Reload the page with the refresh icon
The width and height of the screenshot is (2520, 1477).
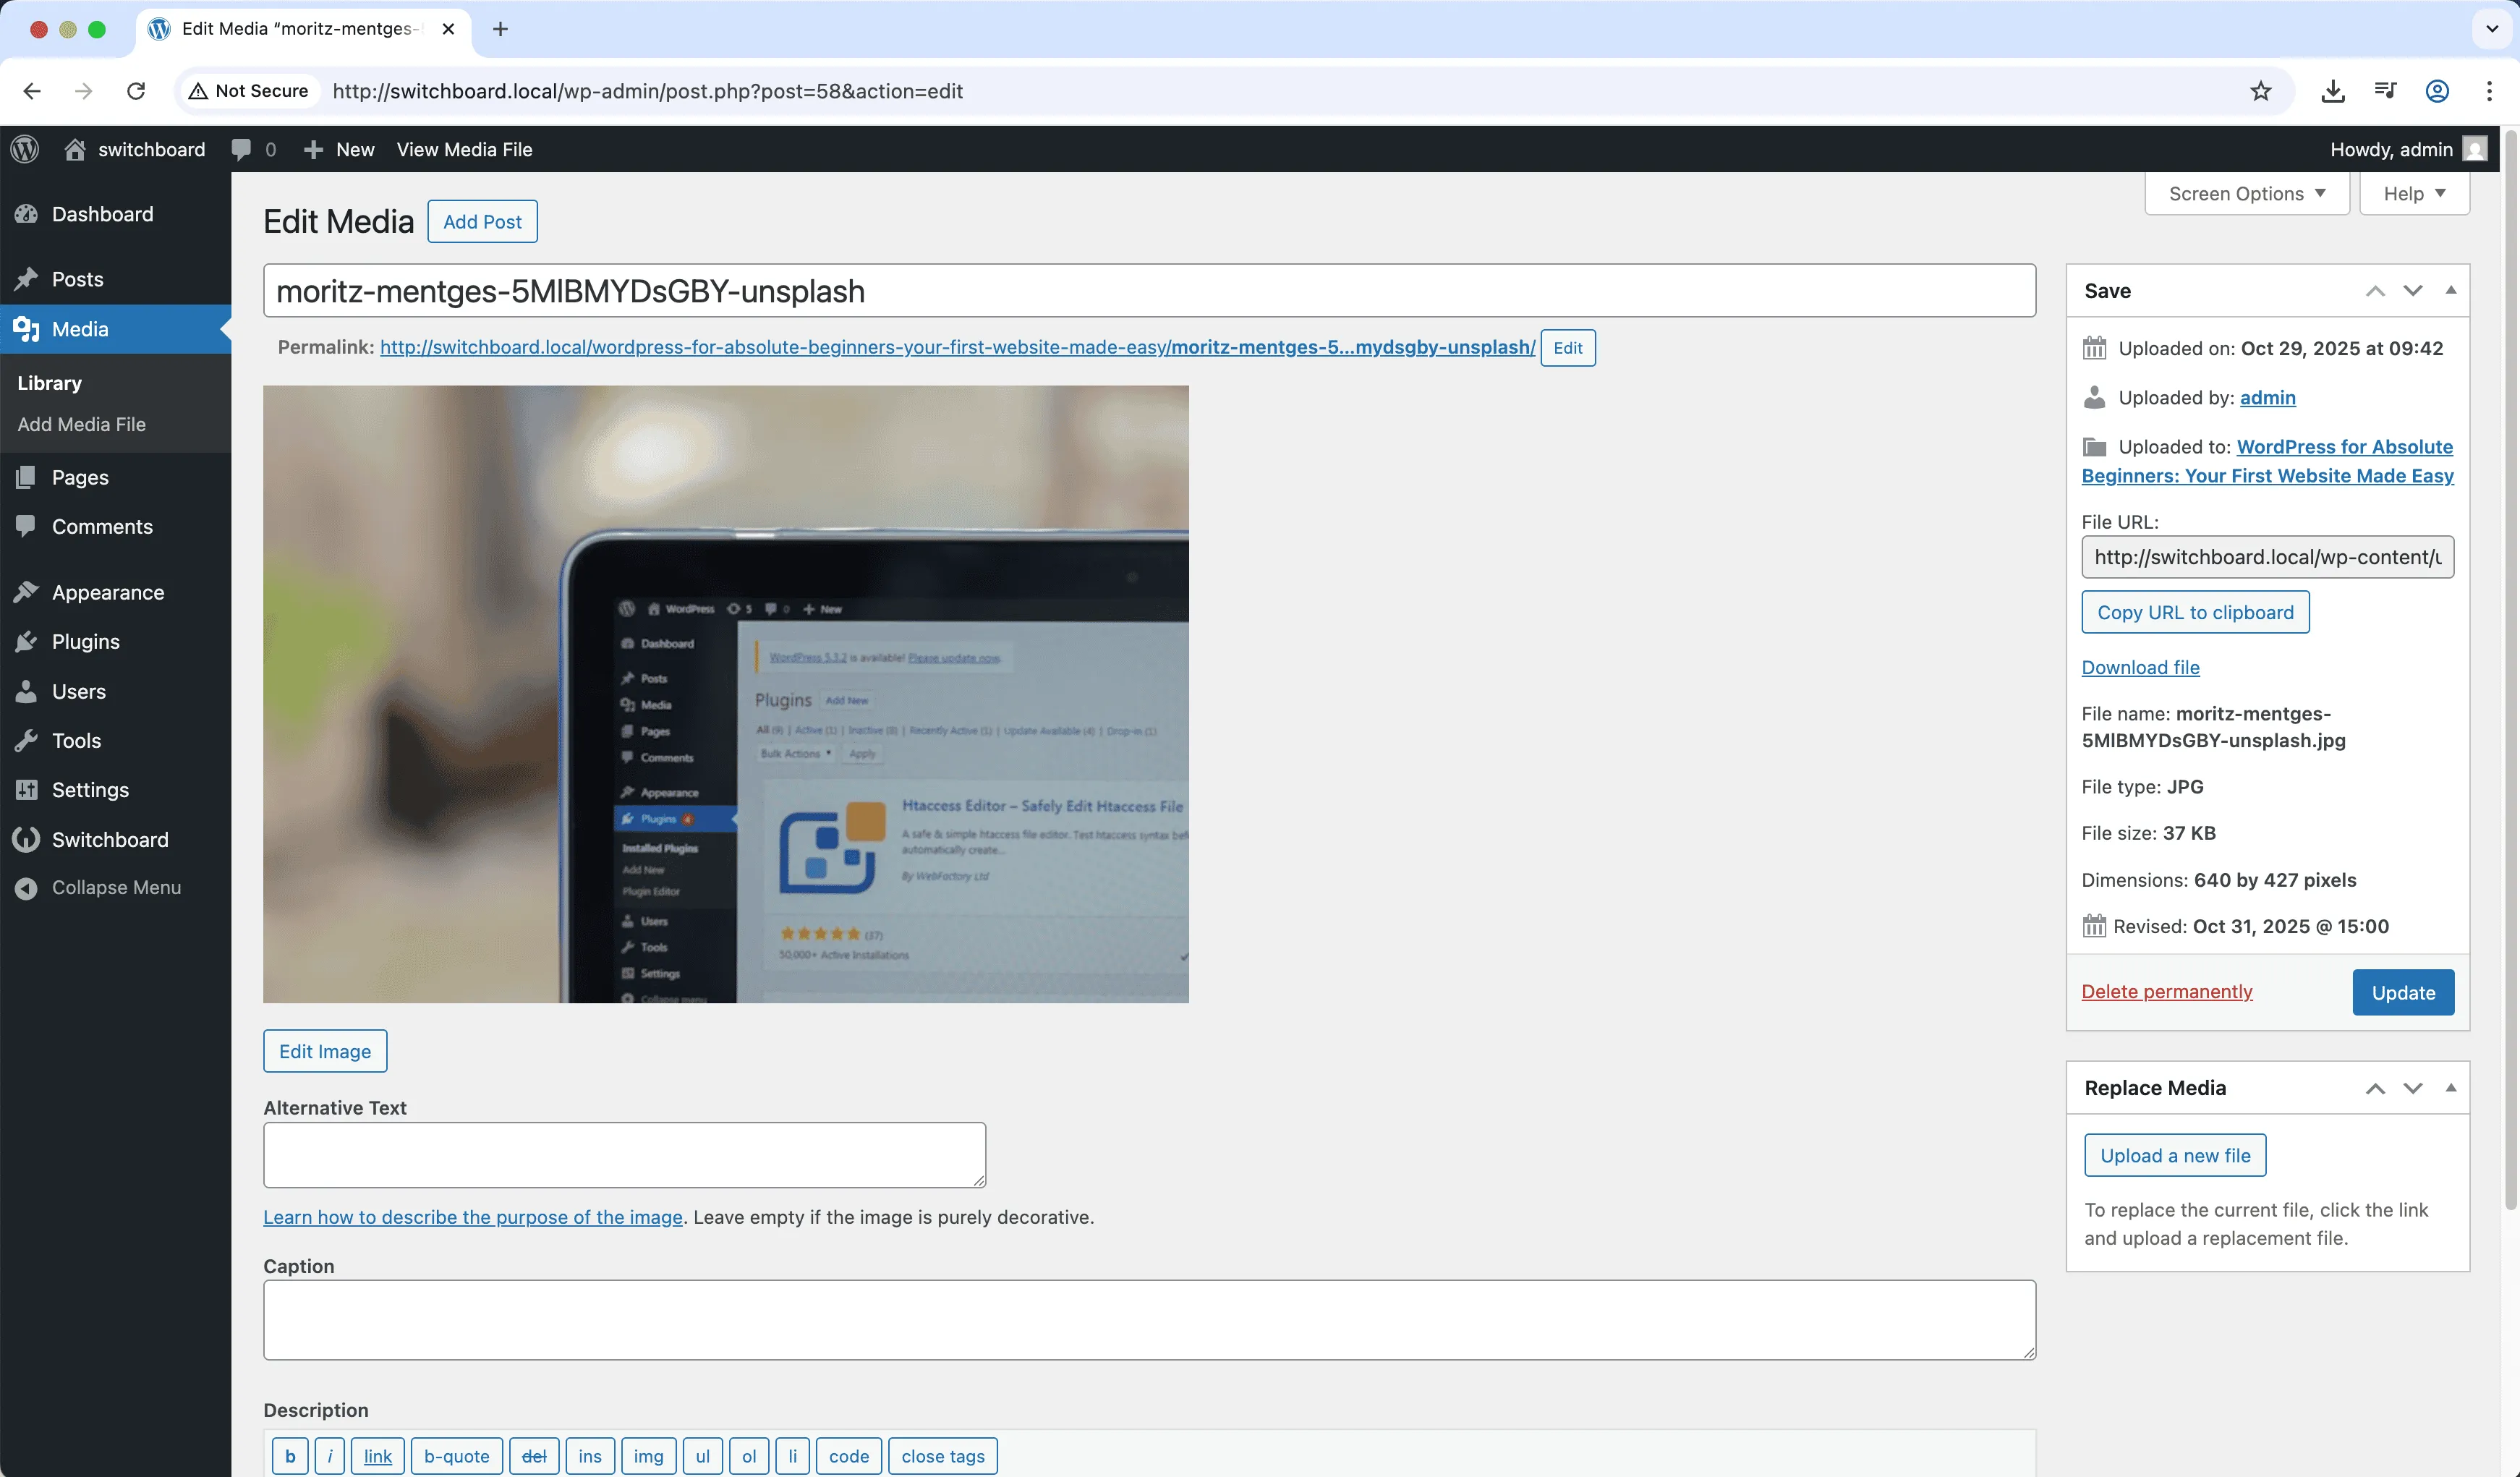pos(136,91)
